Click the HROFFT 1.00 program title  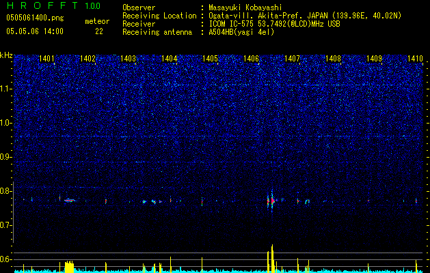53,5
